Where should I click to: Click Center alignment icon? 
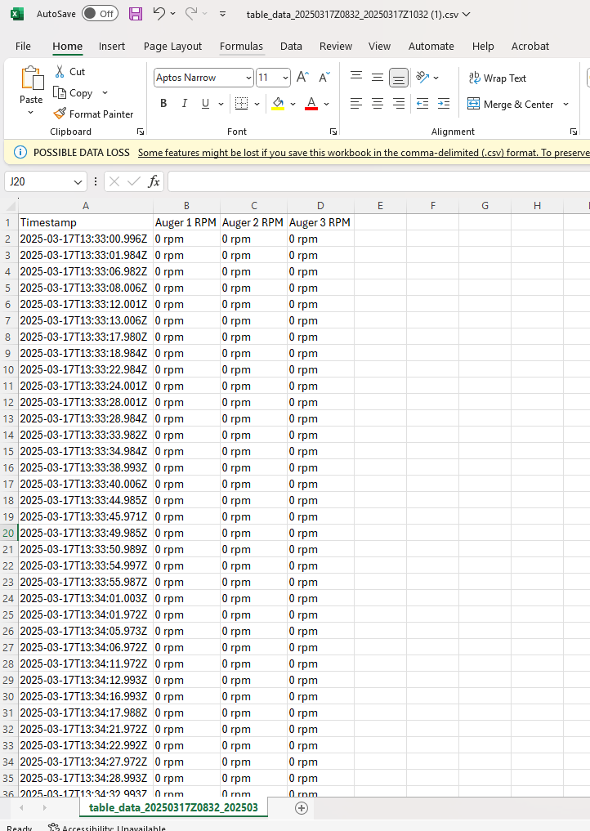(x=377, y=103)
